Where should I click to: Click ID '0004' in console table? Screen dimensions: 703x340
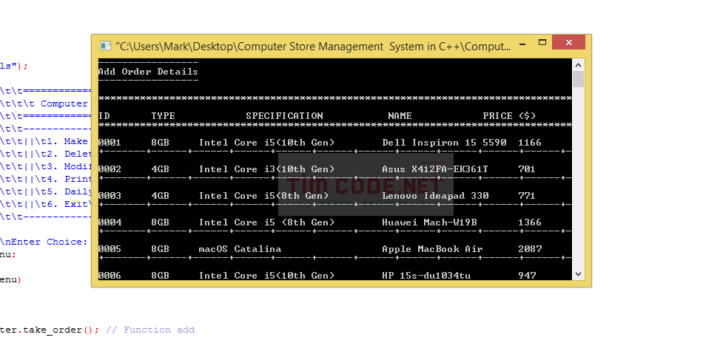110,222
